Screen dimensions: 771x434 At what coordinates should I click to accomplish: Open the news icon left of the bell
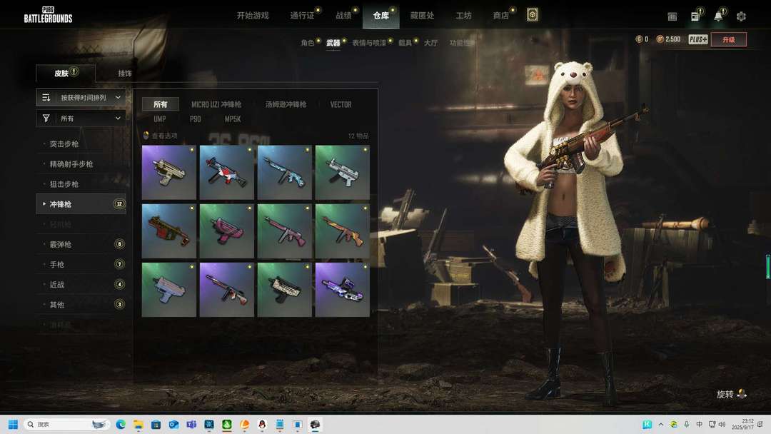click(x=695, y=16)
